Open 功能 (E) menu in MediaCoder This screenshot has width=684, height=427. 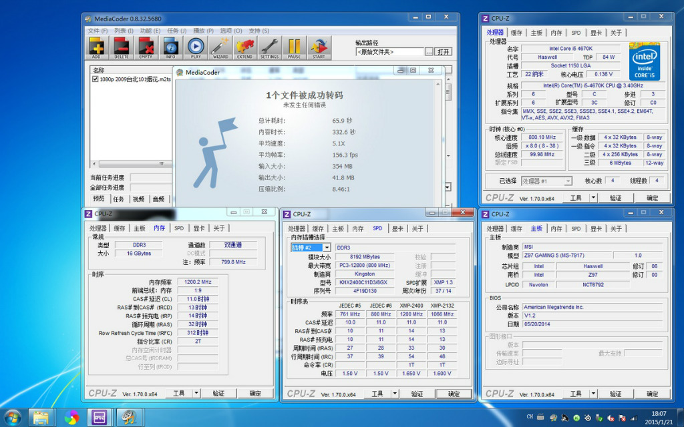pyautogui.click(x=150, y=31)
